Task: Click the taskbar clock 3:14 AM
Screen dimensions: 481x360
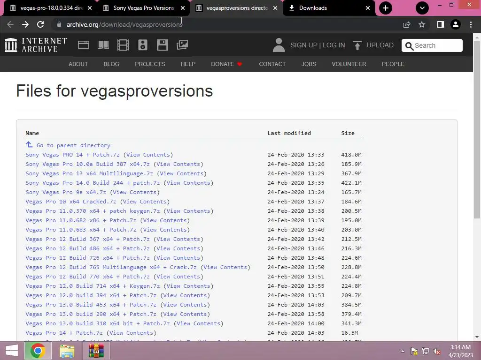Action: pyautogui.click(x=460, y=347)
